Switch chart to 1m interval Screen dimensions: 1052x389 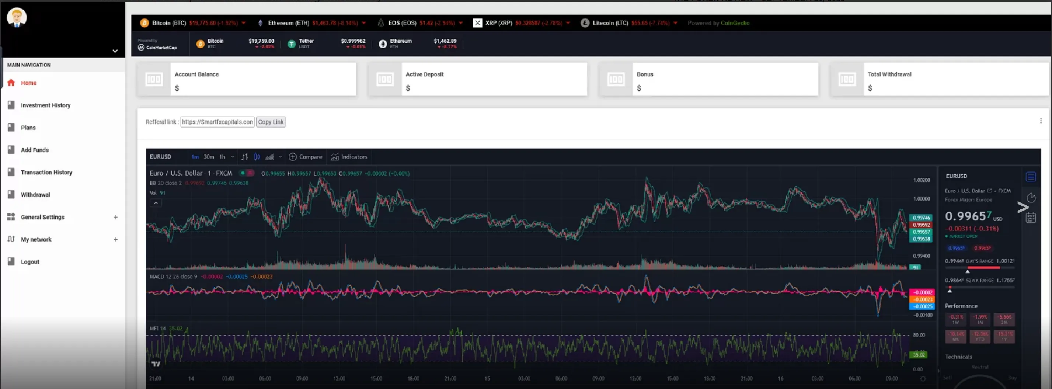tap(195, 157)
